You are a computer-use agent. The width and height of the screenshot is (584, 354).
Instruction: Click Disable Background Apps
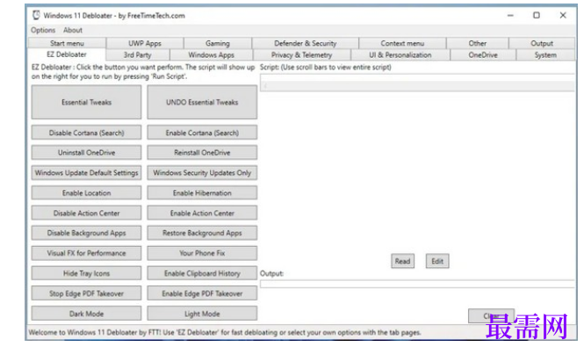click(x=86, y=234)
